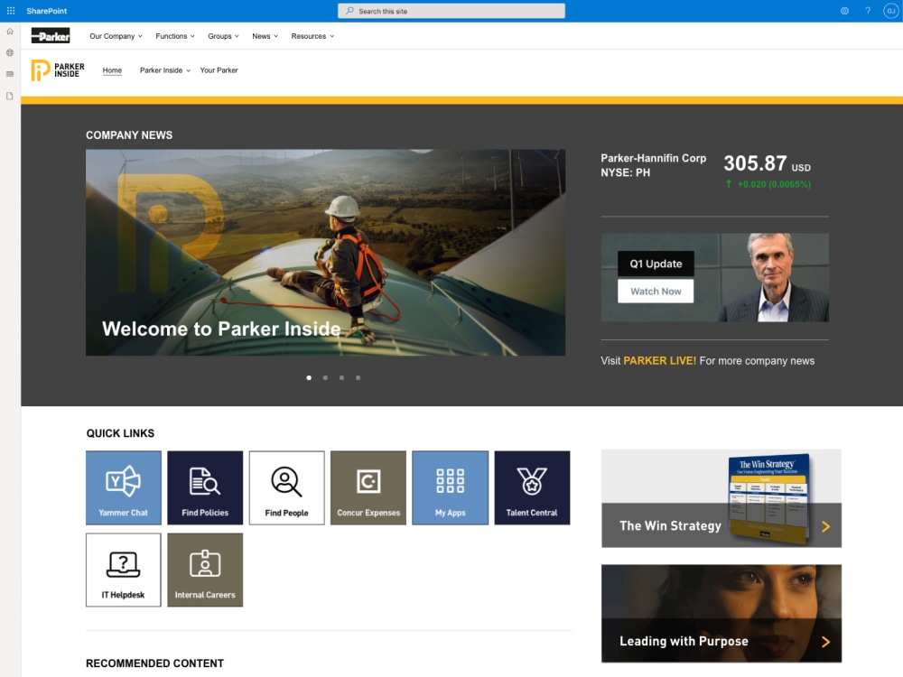Open the My Apps tile

point(450,487)
